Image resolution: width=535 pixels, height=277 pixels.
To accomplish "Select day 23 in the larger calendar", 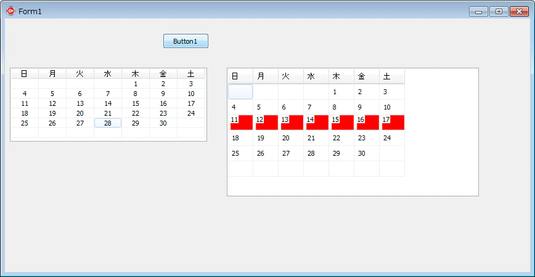I will pyautogui.click(x=367, y=138).
